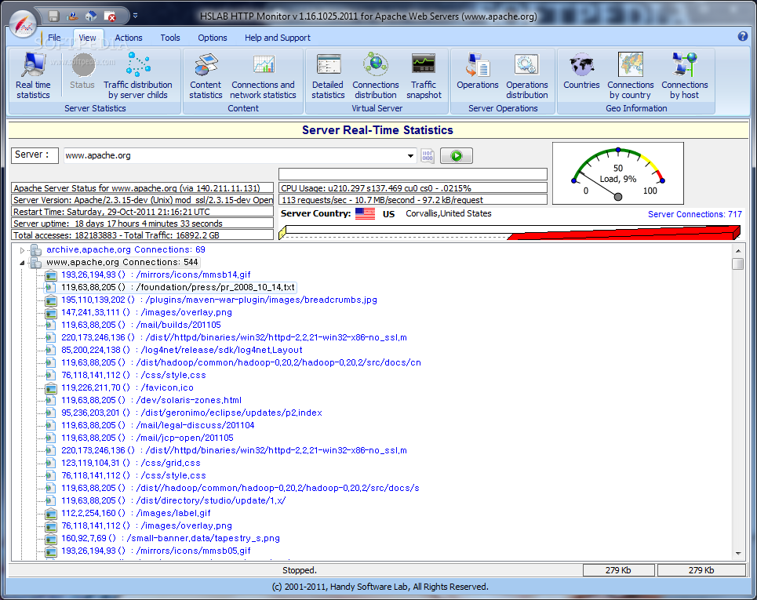Open quick access toolbar customize arrow
Viewport: 757px width, 600px height.
pyautogui.click(x=135, y=16)
